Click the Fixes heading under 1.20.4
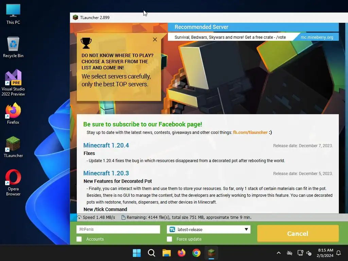348x261 pixels. (89, 153)
